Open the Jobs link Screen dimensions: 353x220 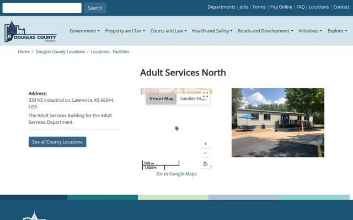244,7
